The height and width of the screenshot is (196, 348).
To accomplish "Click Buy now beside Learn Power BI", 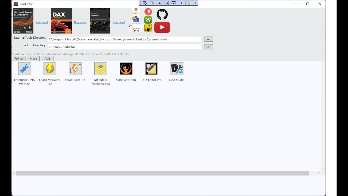I will tap(119, 22).
